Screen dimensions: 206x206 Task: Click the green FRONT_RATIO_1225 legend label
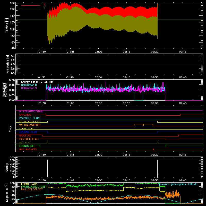33,187
